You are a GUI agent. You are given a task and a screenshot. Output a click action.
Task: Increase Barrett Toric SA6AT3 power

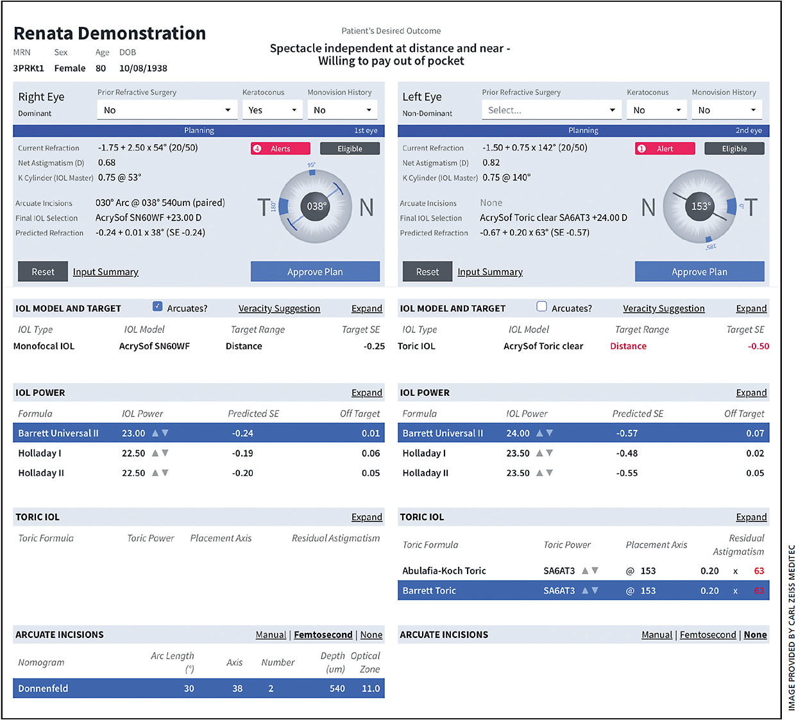[x=585, y=591]
